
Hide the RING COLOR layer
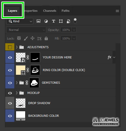10,70
